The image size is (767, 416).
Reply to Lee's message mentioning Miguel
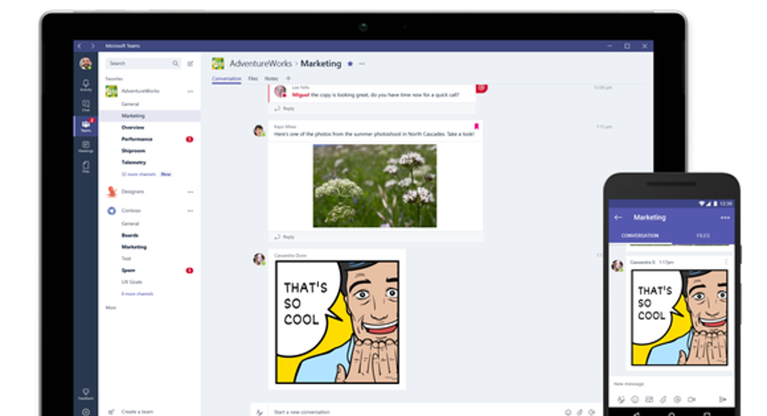285,109
